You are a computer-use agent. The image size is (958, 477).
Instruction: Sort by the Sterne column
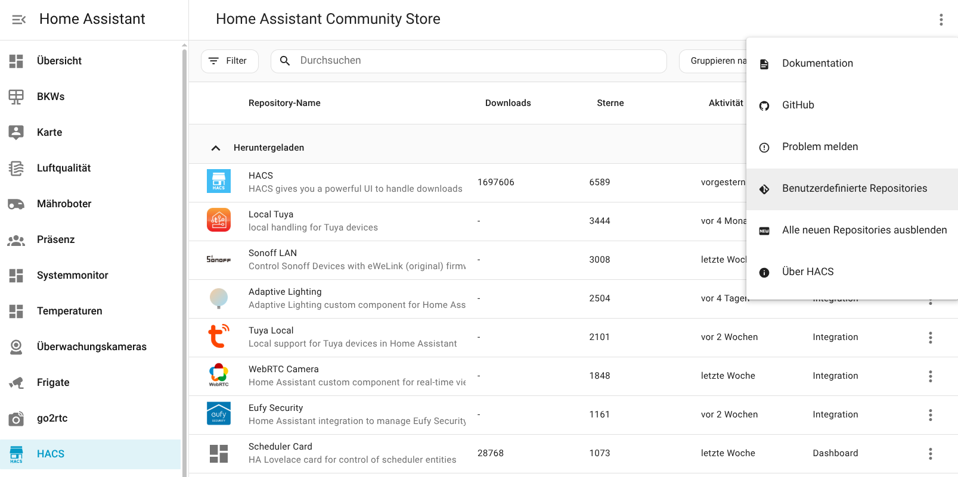610,103
